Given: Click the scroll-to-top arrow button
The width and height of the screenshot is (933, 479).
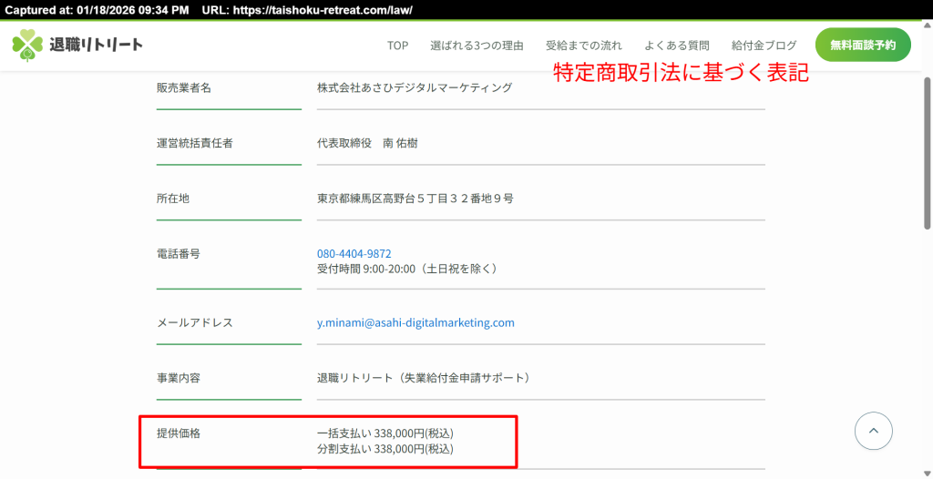Looking at the screenshot, I should coord(873,431).
